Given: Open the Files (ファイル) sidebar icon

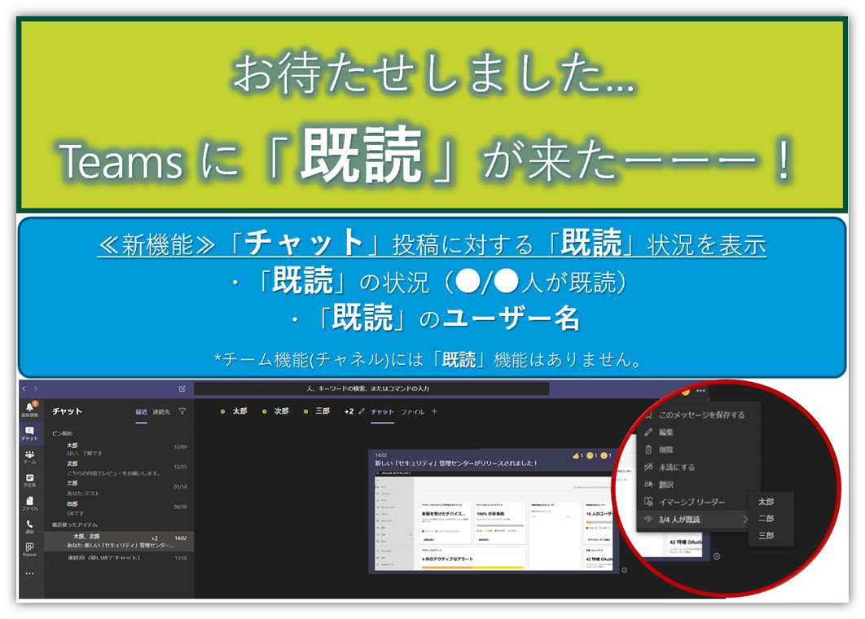Looking at the screenshot, I should [30, 503].
